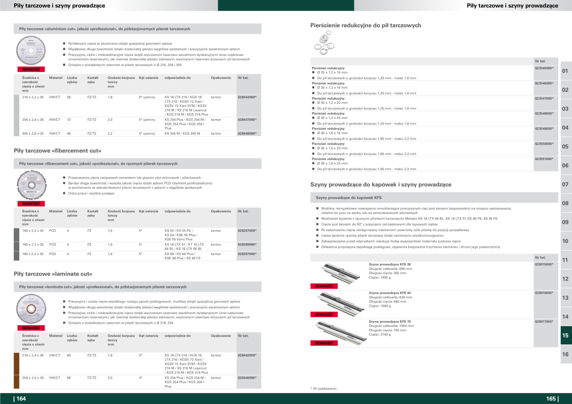572x404 pixels.
Task: Go to chapter tab 01
Action: point(566,71)
